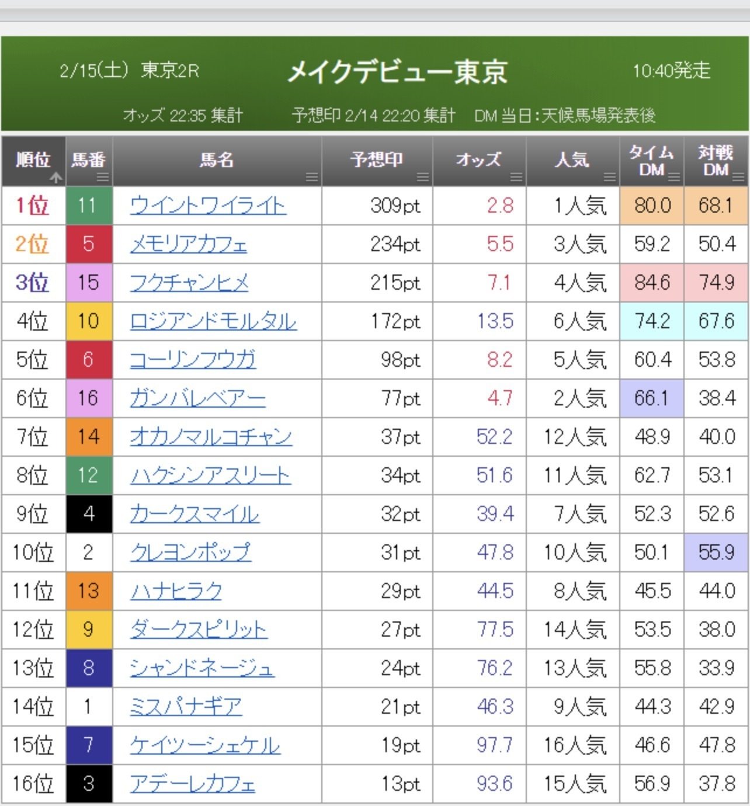Screen dimensions: 750x806
Task: Click green horse number 11 cell
Action: pyautogui.click(x=89, y=206)
